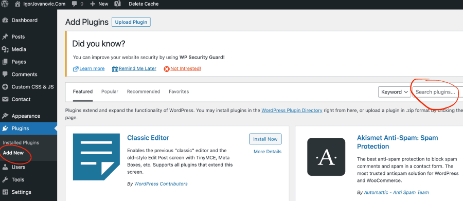Open the Keyword search type dropdown

[x=395, y=92]
